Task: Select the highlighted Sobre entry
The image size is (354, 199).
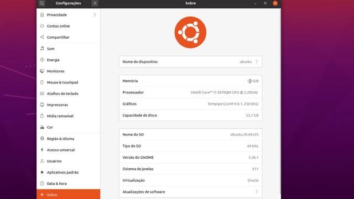Action: tap(69, 194)
